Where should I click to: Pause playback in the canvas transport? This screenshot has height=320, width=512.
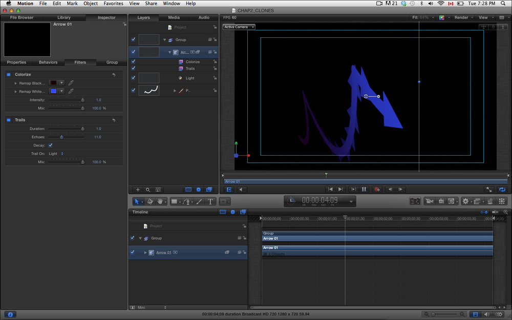tap(364, 189)
